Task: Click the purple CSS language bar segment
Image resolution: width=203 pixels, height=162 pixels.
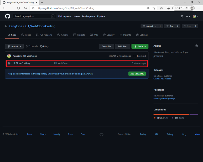Action: tap(194, 115)
